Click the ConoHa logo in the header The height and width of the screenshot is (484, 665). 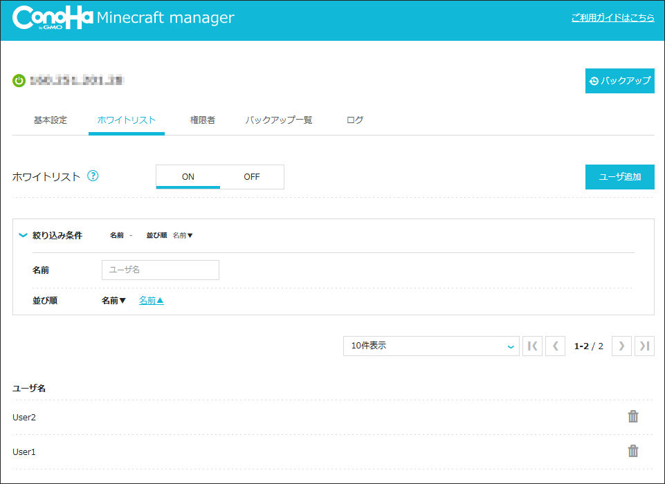tap(53, 19)
